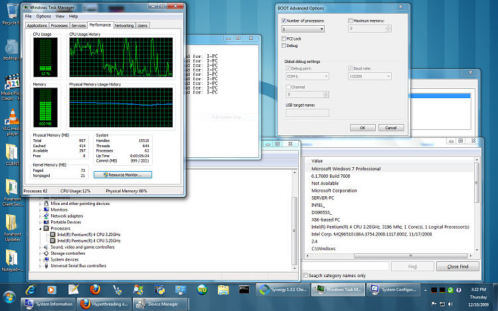The height and width of the screenshot is (311, 498).
Task: Launch the Command Prompt taskbar icon
Action: click(x=244, y=290)
